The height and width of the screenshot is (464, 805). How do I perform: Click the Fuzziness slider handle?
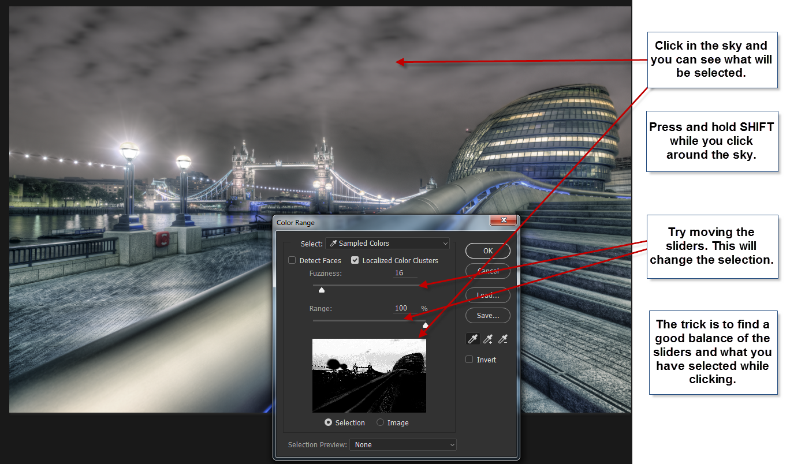(322, 290)
